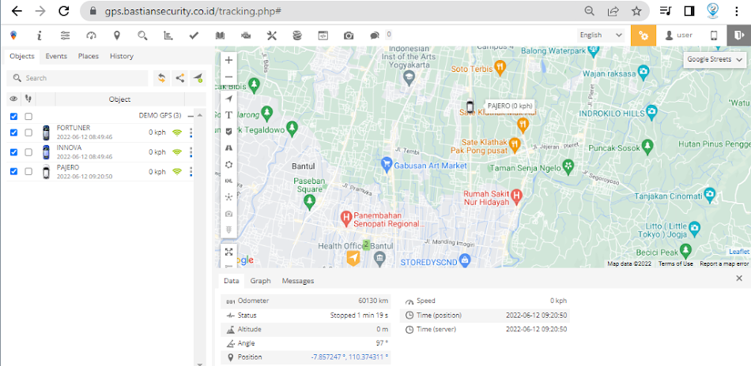Open the FORTUNER three-dot menu
Image resolution: width=751 pixels, height=366 pixels.
point(191,133)
